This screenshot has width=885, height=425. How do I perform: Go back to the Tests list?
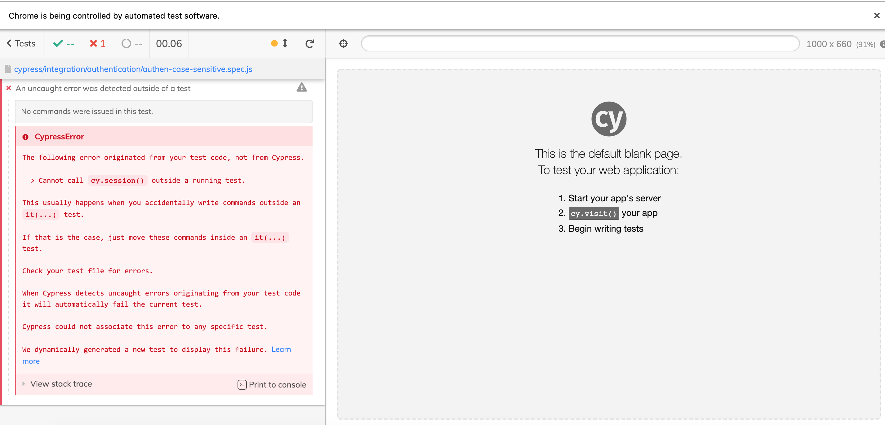[x=21, y=44]
